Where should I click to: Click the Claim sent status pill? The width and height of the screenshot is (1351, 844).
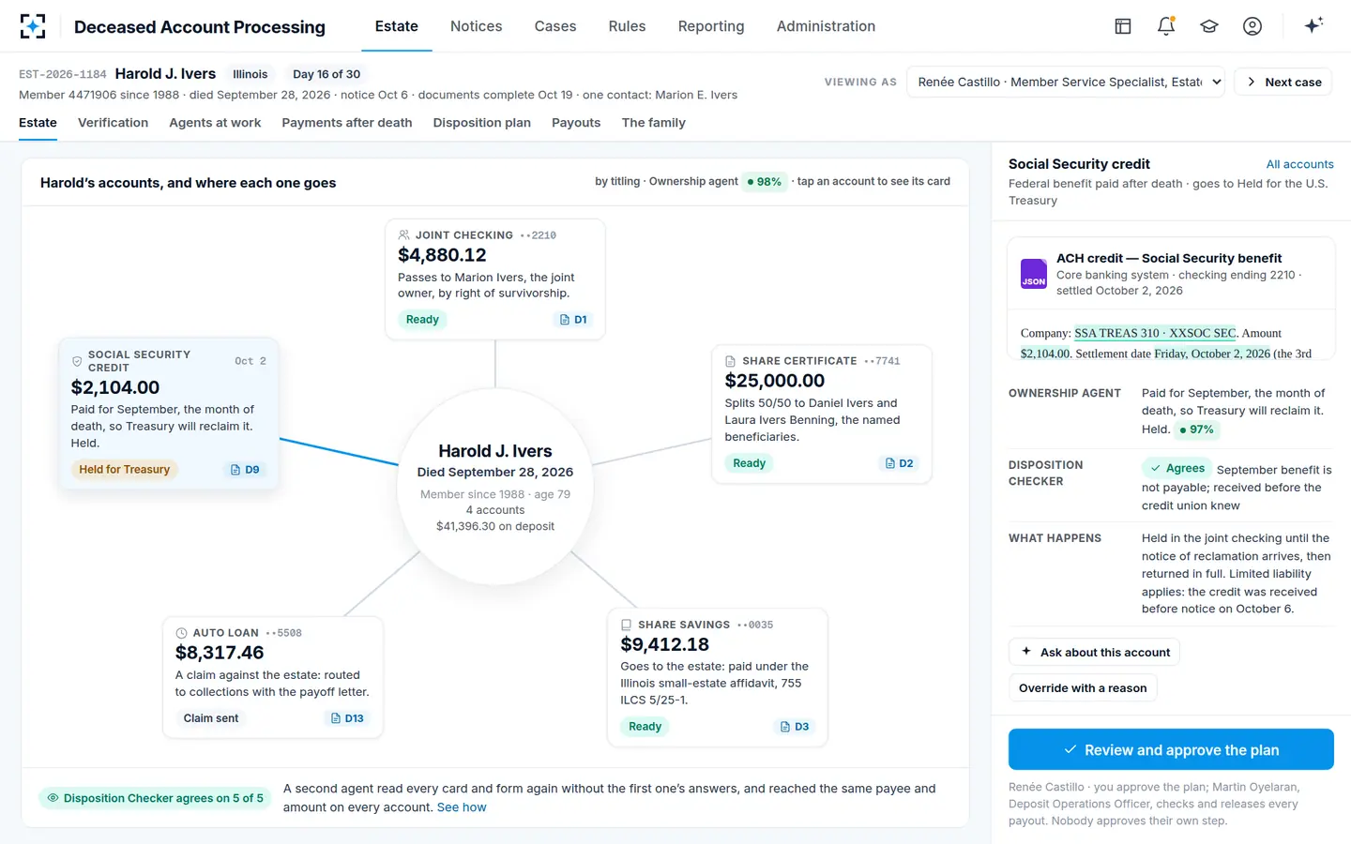coord(211,718)
